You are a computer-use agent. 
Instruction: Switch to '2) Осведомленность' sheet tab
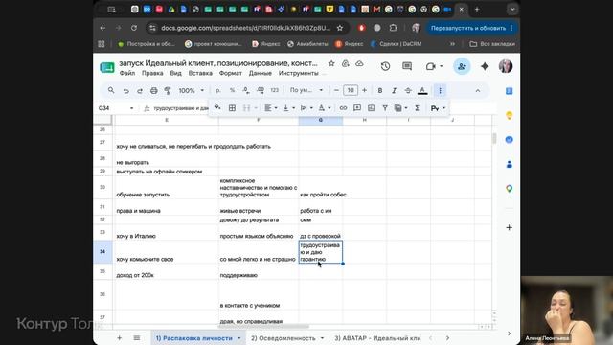point(284,338)
